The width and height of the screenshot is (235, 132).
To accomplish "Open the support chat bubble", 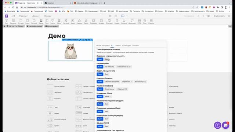I will tap(225, 125).
